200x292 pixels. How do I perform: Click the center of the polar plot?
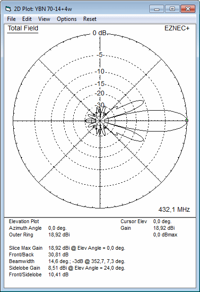[x=100, y=121]
